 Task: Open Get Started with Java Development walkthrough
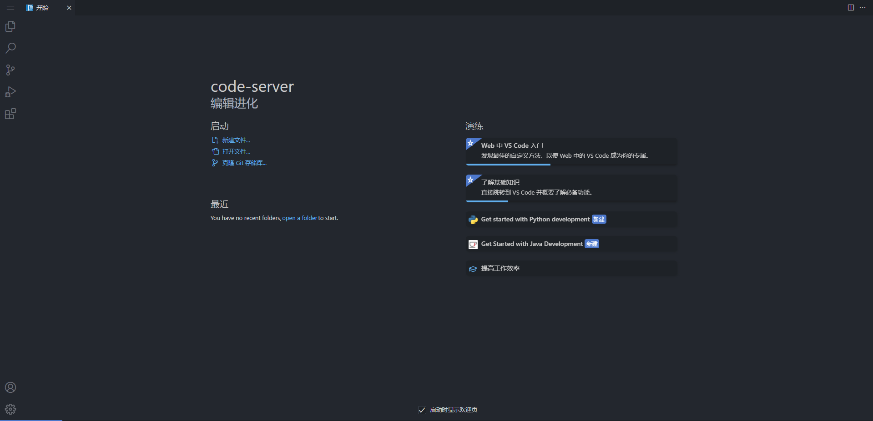[571, 244]
